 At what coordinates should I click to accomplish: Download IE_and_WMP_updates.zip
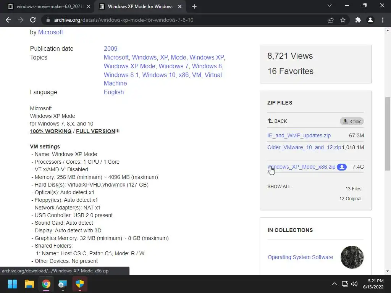[x=299, y=135]
